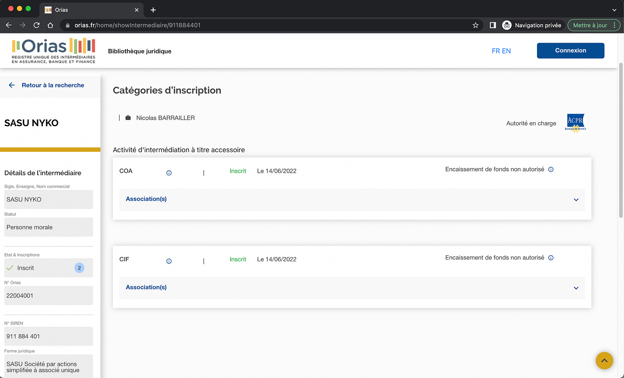Close the Orias browser tab
The image size is (624, 378).
pyautogui.click(x=137, y=10)
